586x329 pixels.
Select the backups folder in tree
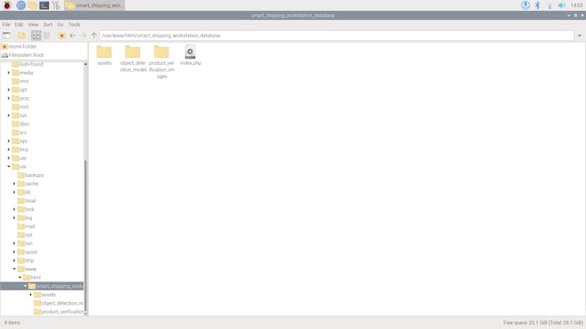coord(31,175)
